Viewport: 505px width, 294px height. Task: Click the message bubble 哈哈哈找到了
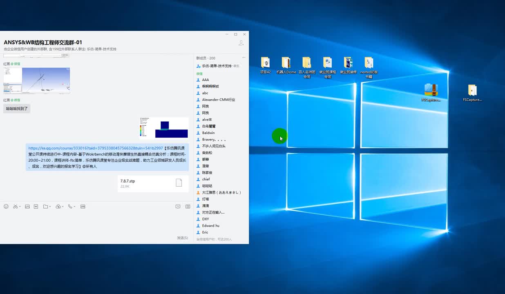pos(17,109)
